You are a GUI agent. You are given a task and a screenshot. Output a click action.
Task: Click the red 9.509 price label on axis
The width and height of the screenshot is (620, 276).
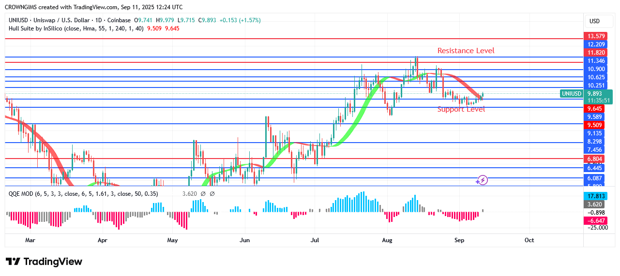[594, 125]
